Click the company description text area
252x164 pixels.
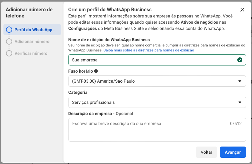point(157,130)
